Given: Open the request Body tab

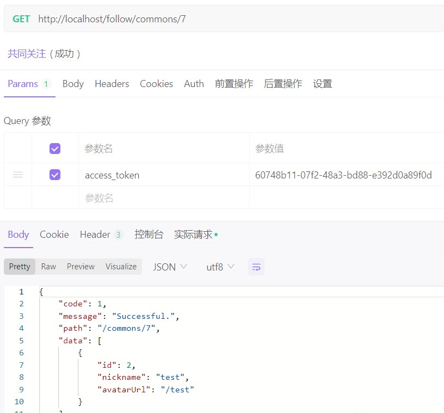Looking at the screenshot, I should [x=73, y=84].
